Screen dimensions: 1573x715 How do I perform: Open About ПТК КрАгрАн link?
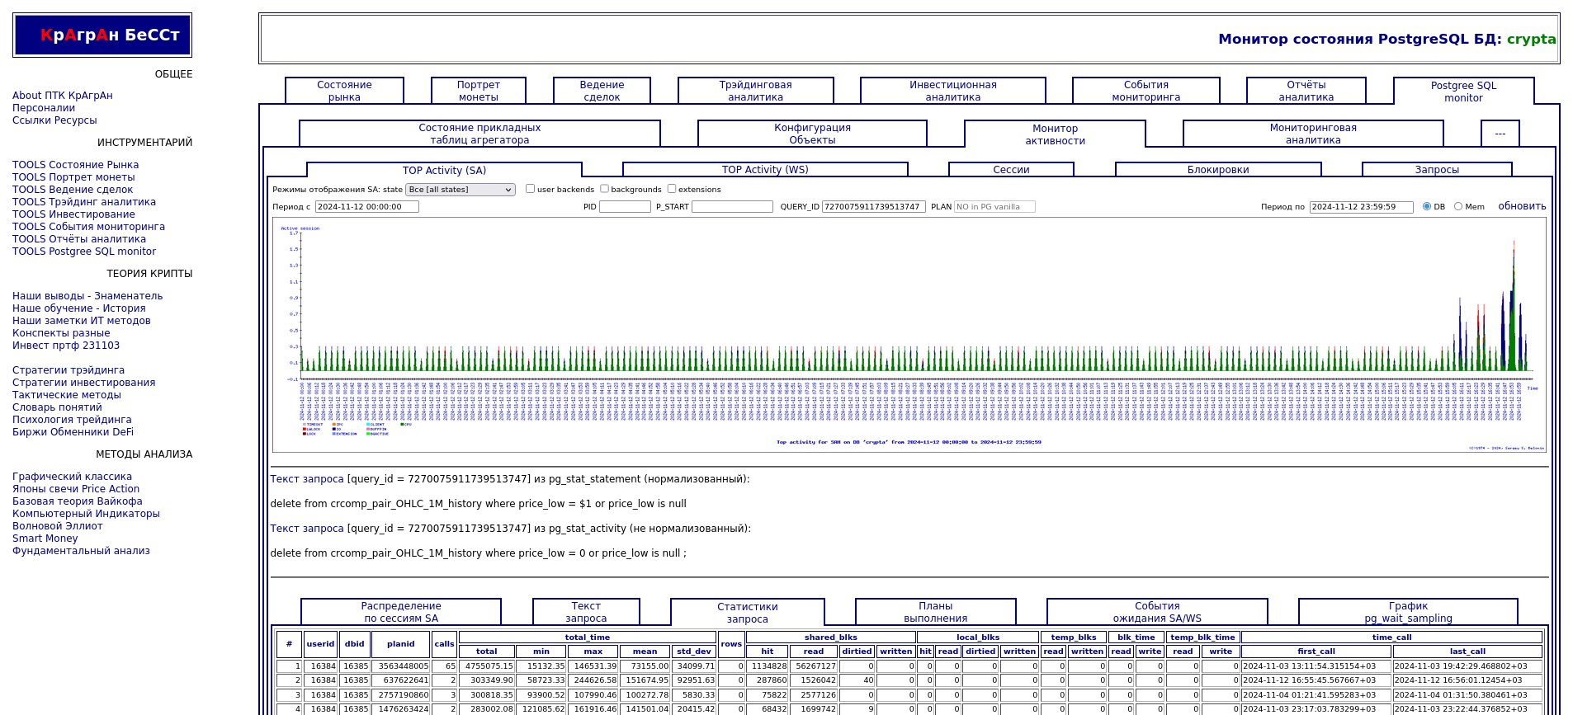click(63, 96)
